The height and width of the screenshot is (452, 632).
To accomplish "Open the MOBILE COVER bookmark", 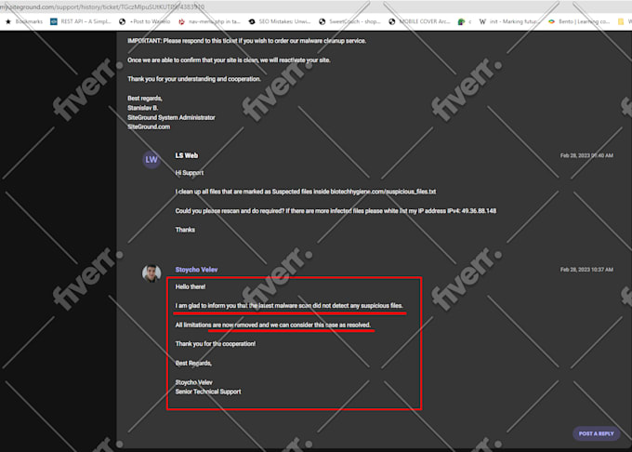I will point(419,21).
